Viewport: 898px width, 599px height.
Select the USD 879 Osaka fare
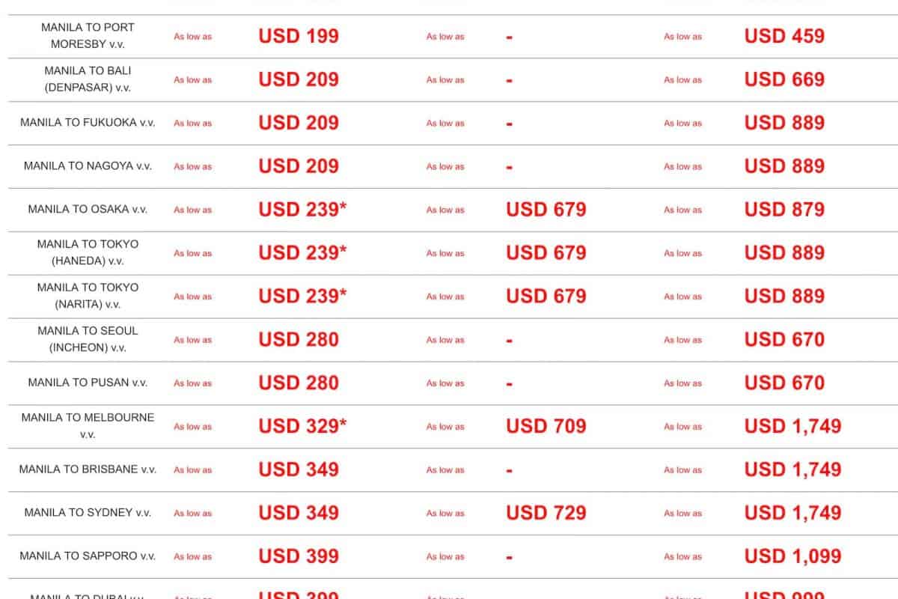784,210
